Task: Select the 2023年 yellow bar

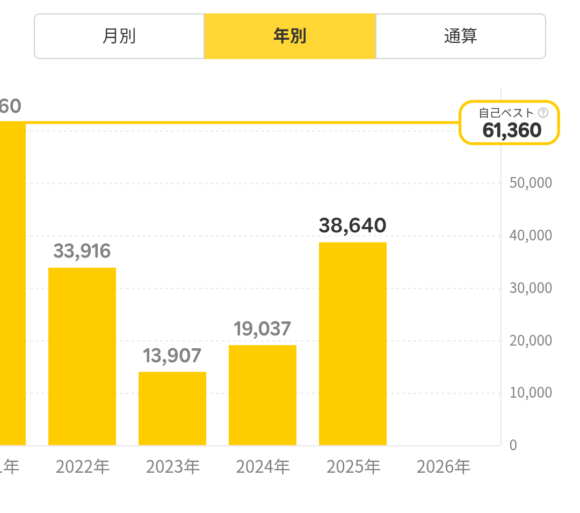Action: click(x=172, y=408)
